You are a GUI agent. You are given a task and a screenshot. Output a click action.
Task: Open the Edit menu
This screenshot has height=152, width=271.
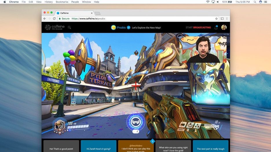coord(31,2)
